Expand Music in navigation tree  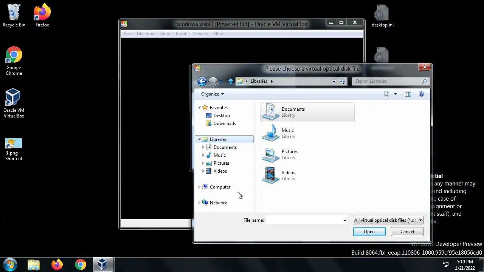click(203, 155)
